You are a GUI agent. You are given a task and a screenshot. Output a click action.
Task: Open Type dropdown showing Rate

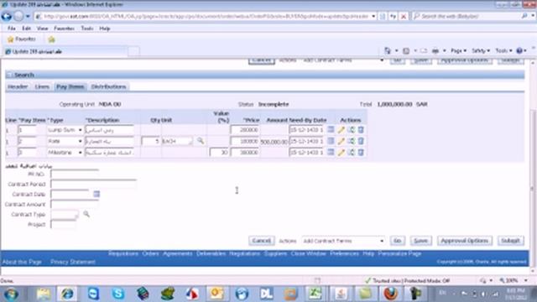65,141
